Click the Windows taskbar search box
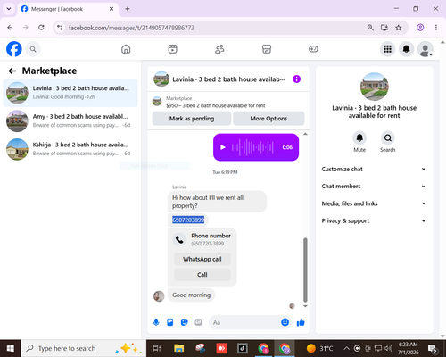This screenshot has width=446, height=357. point(84,348)
